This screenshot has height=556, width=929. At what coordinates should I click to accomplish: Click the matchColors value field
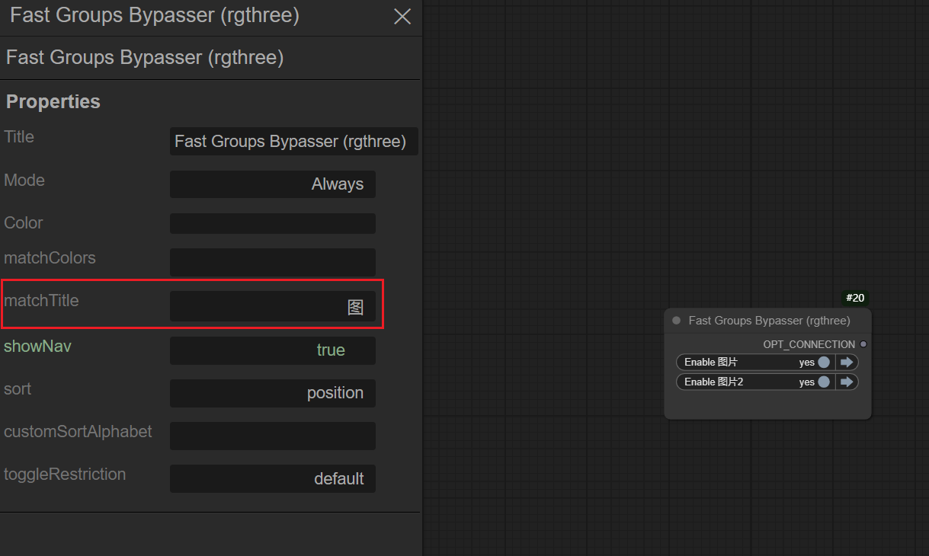pos(272,262)
